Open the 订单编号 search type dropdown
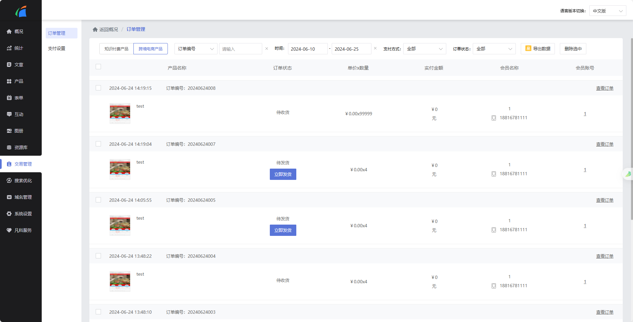The height and width of the screenshot is (322, 633). pos(196,49)
